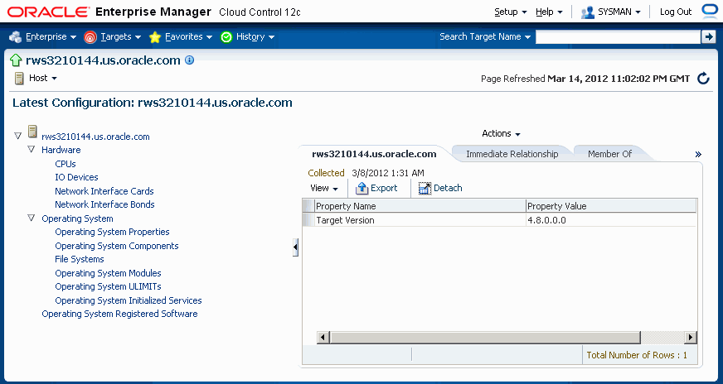Select the rws3210144.us.oracle.com tab
The height and width of the screenshot is (384, 723).
(374, 154)
